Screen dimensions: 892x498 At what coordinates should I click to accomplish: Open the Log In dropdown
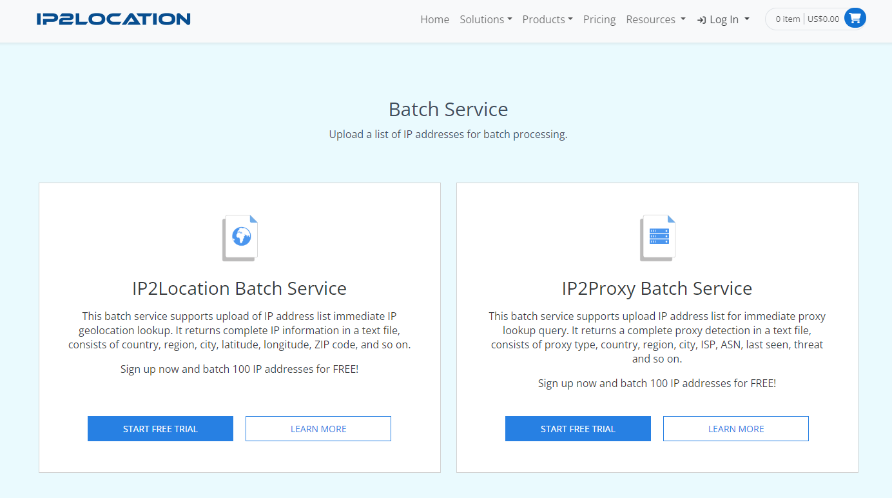[x=724, y=19]
